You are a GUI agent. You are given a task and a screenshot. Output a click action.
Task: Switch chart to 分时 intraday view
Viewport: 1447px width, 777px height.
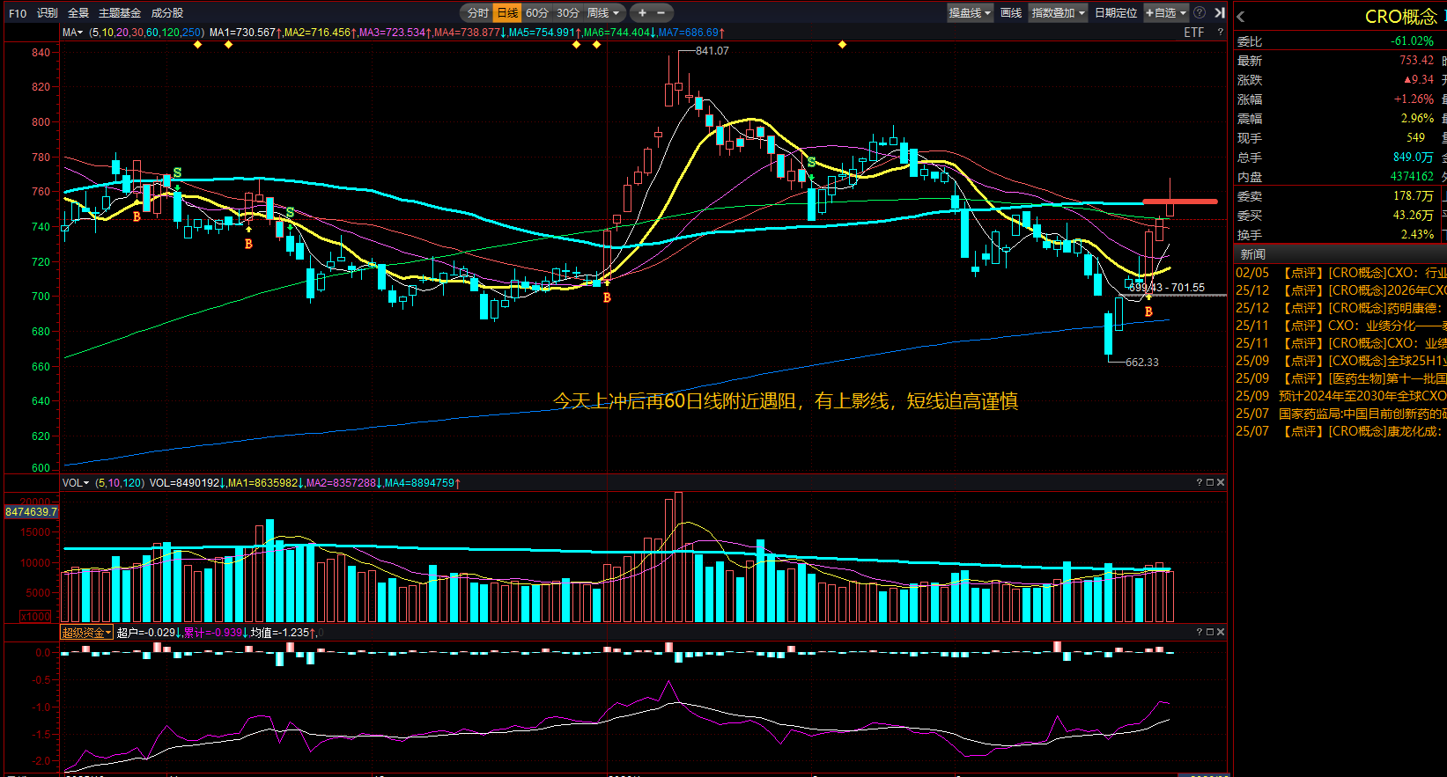coord(477,12)
